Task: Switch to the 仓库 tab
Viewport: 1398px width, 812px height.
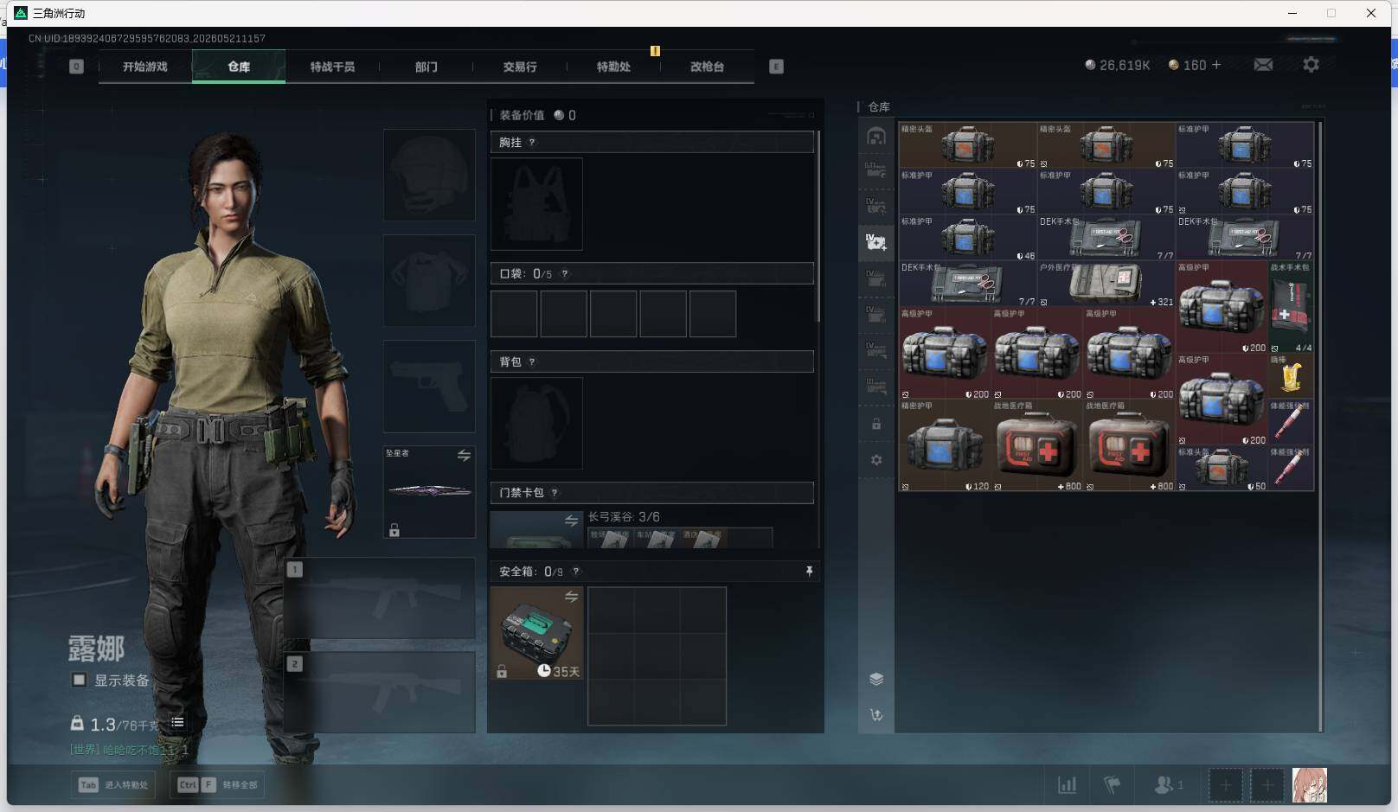Action: (x=239, y=67)
